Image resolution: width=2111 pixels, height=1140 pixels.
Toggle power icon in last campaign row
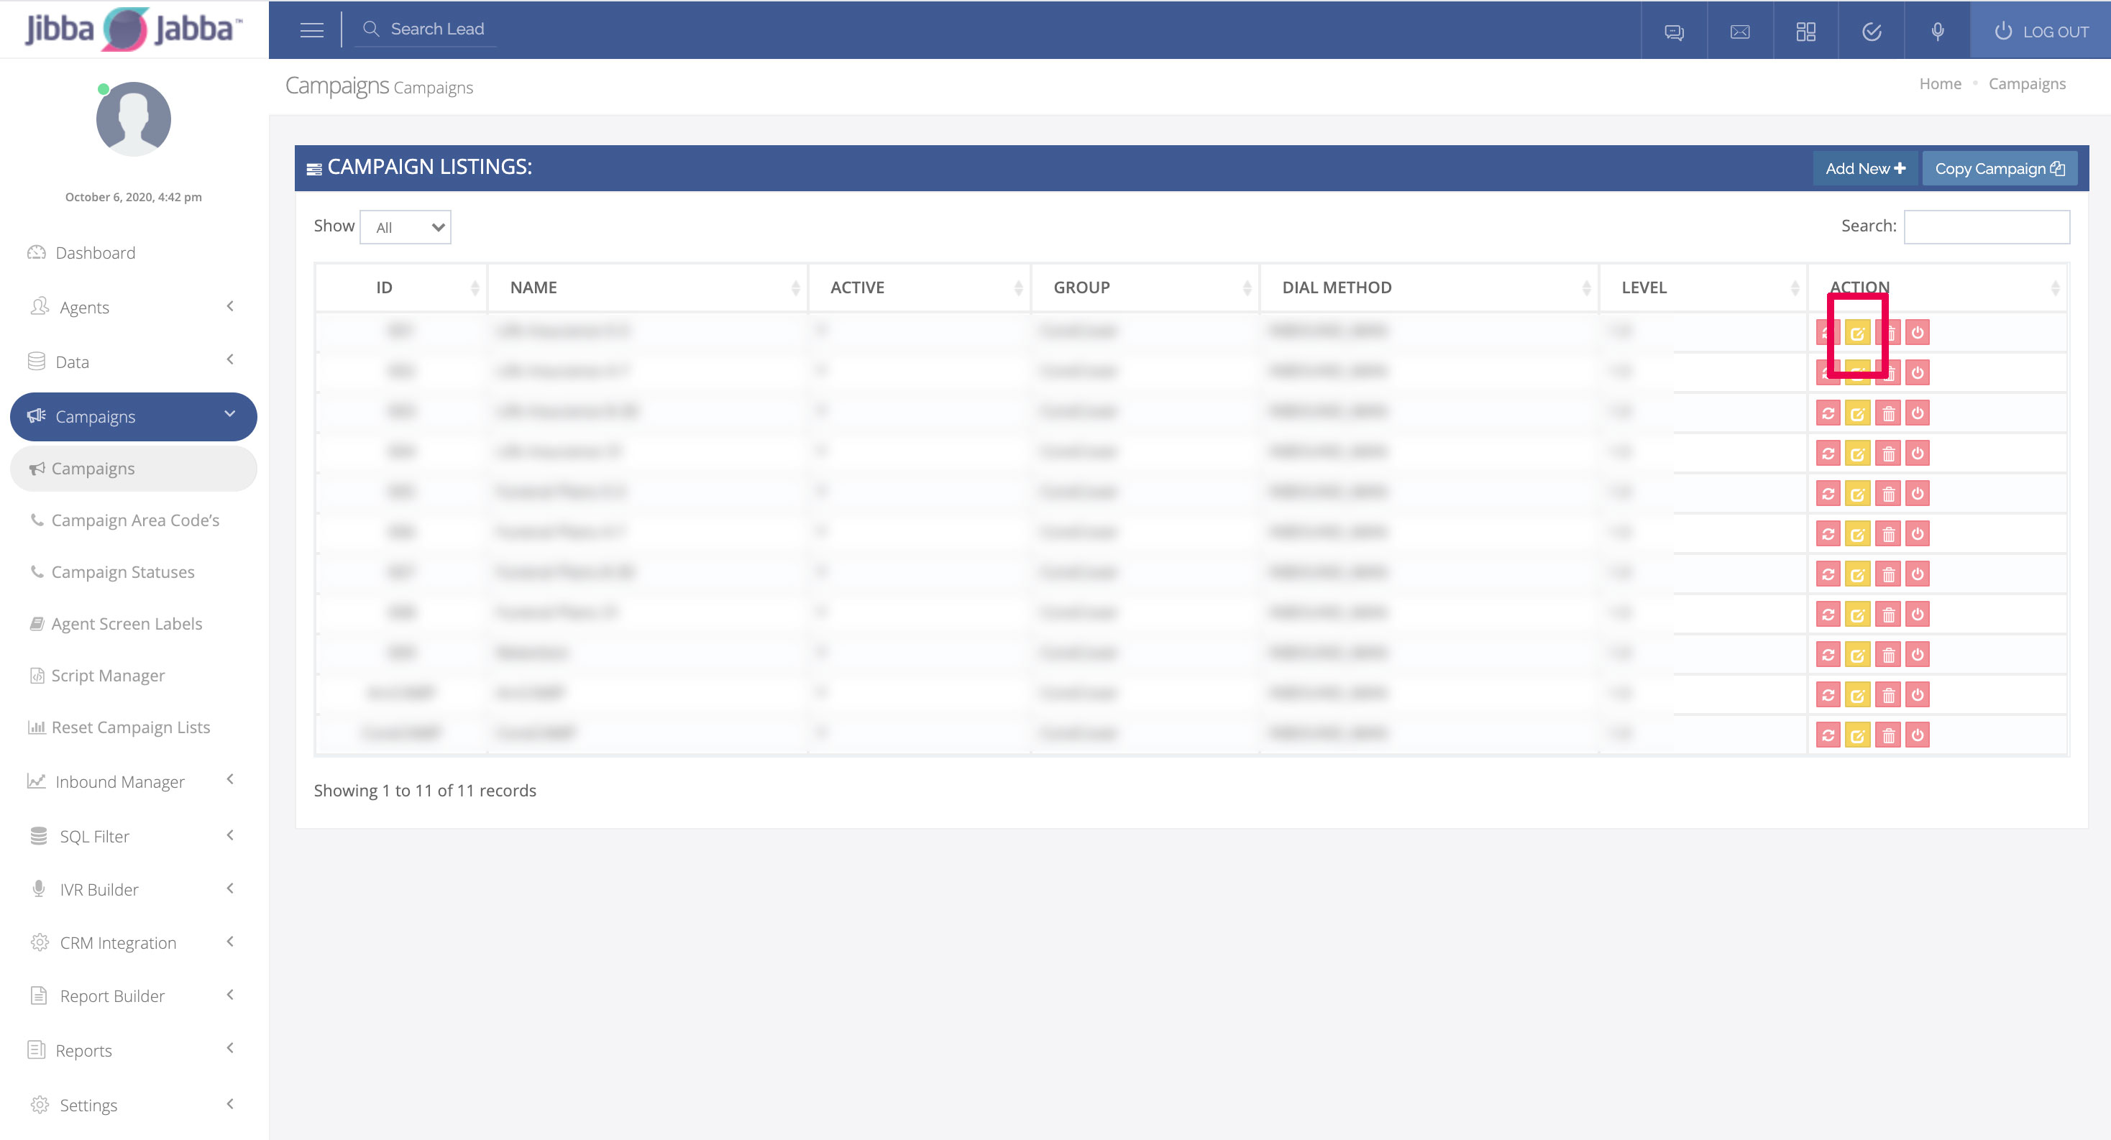pyautogui.click(x=1918, y=735)
